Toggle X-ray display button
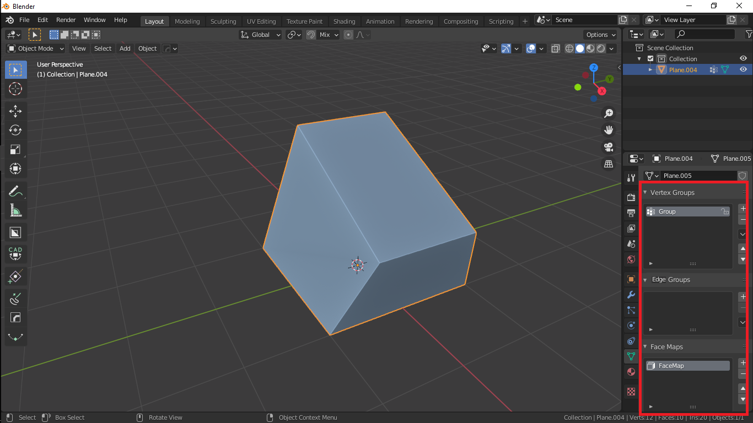The width and height of the screenshot is (753, 423). pyautogui.click(x=556, y=48)
